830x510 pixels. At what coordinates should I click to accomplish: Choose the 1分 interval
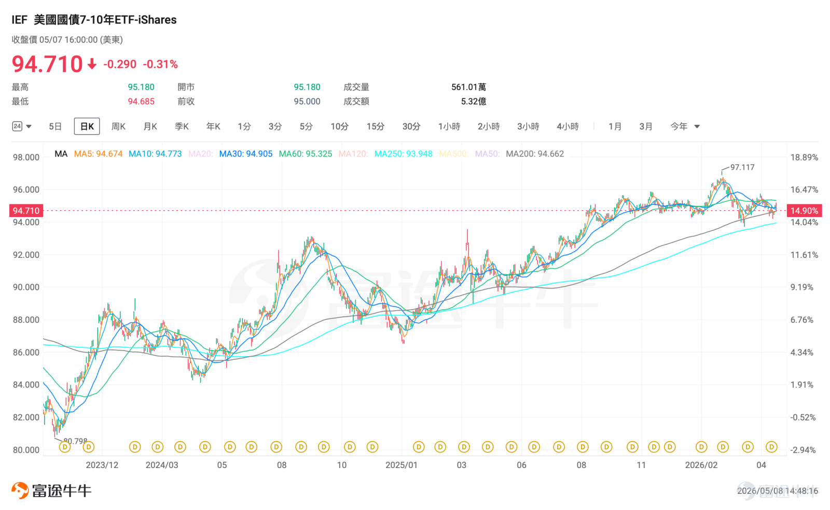(x=244, y=126)
